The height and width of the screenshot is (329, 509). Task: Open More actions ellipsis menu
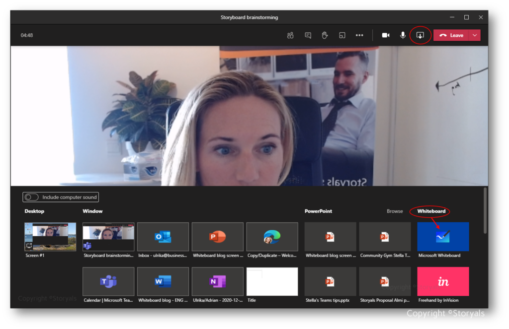point(359,35)
